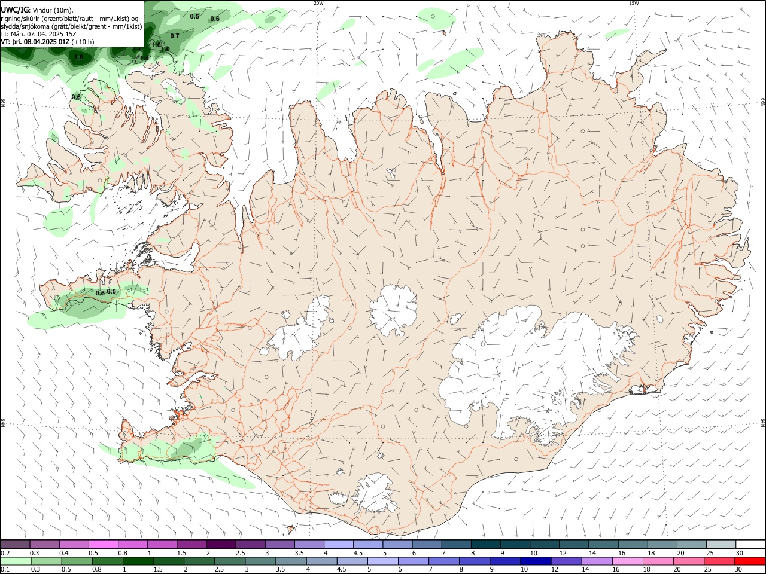Click the lower-row legend label '30'
This screenshot has height=574, width=766.
coord(739,569)
